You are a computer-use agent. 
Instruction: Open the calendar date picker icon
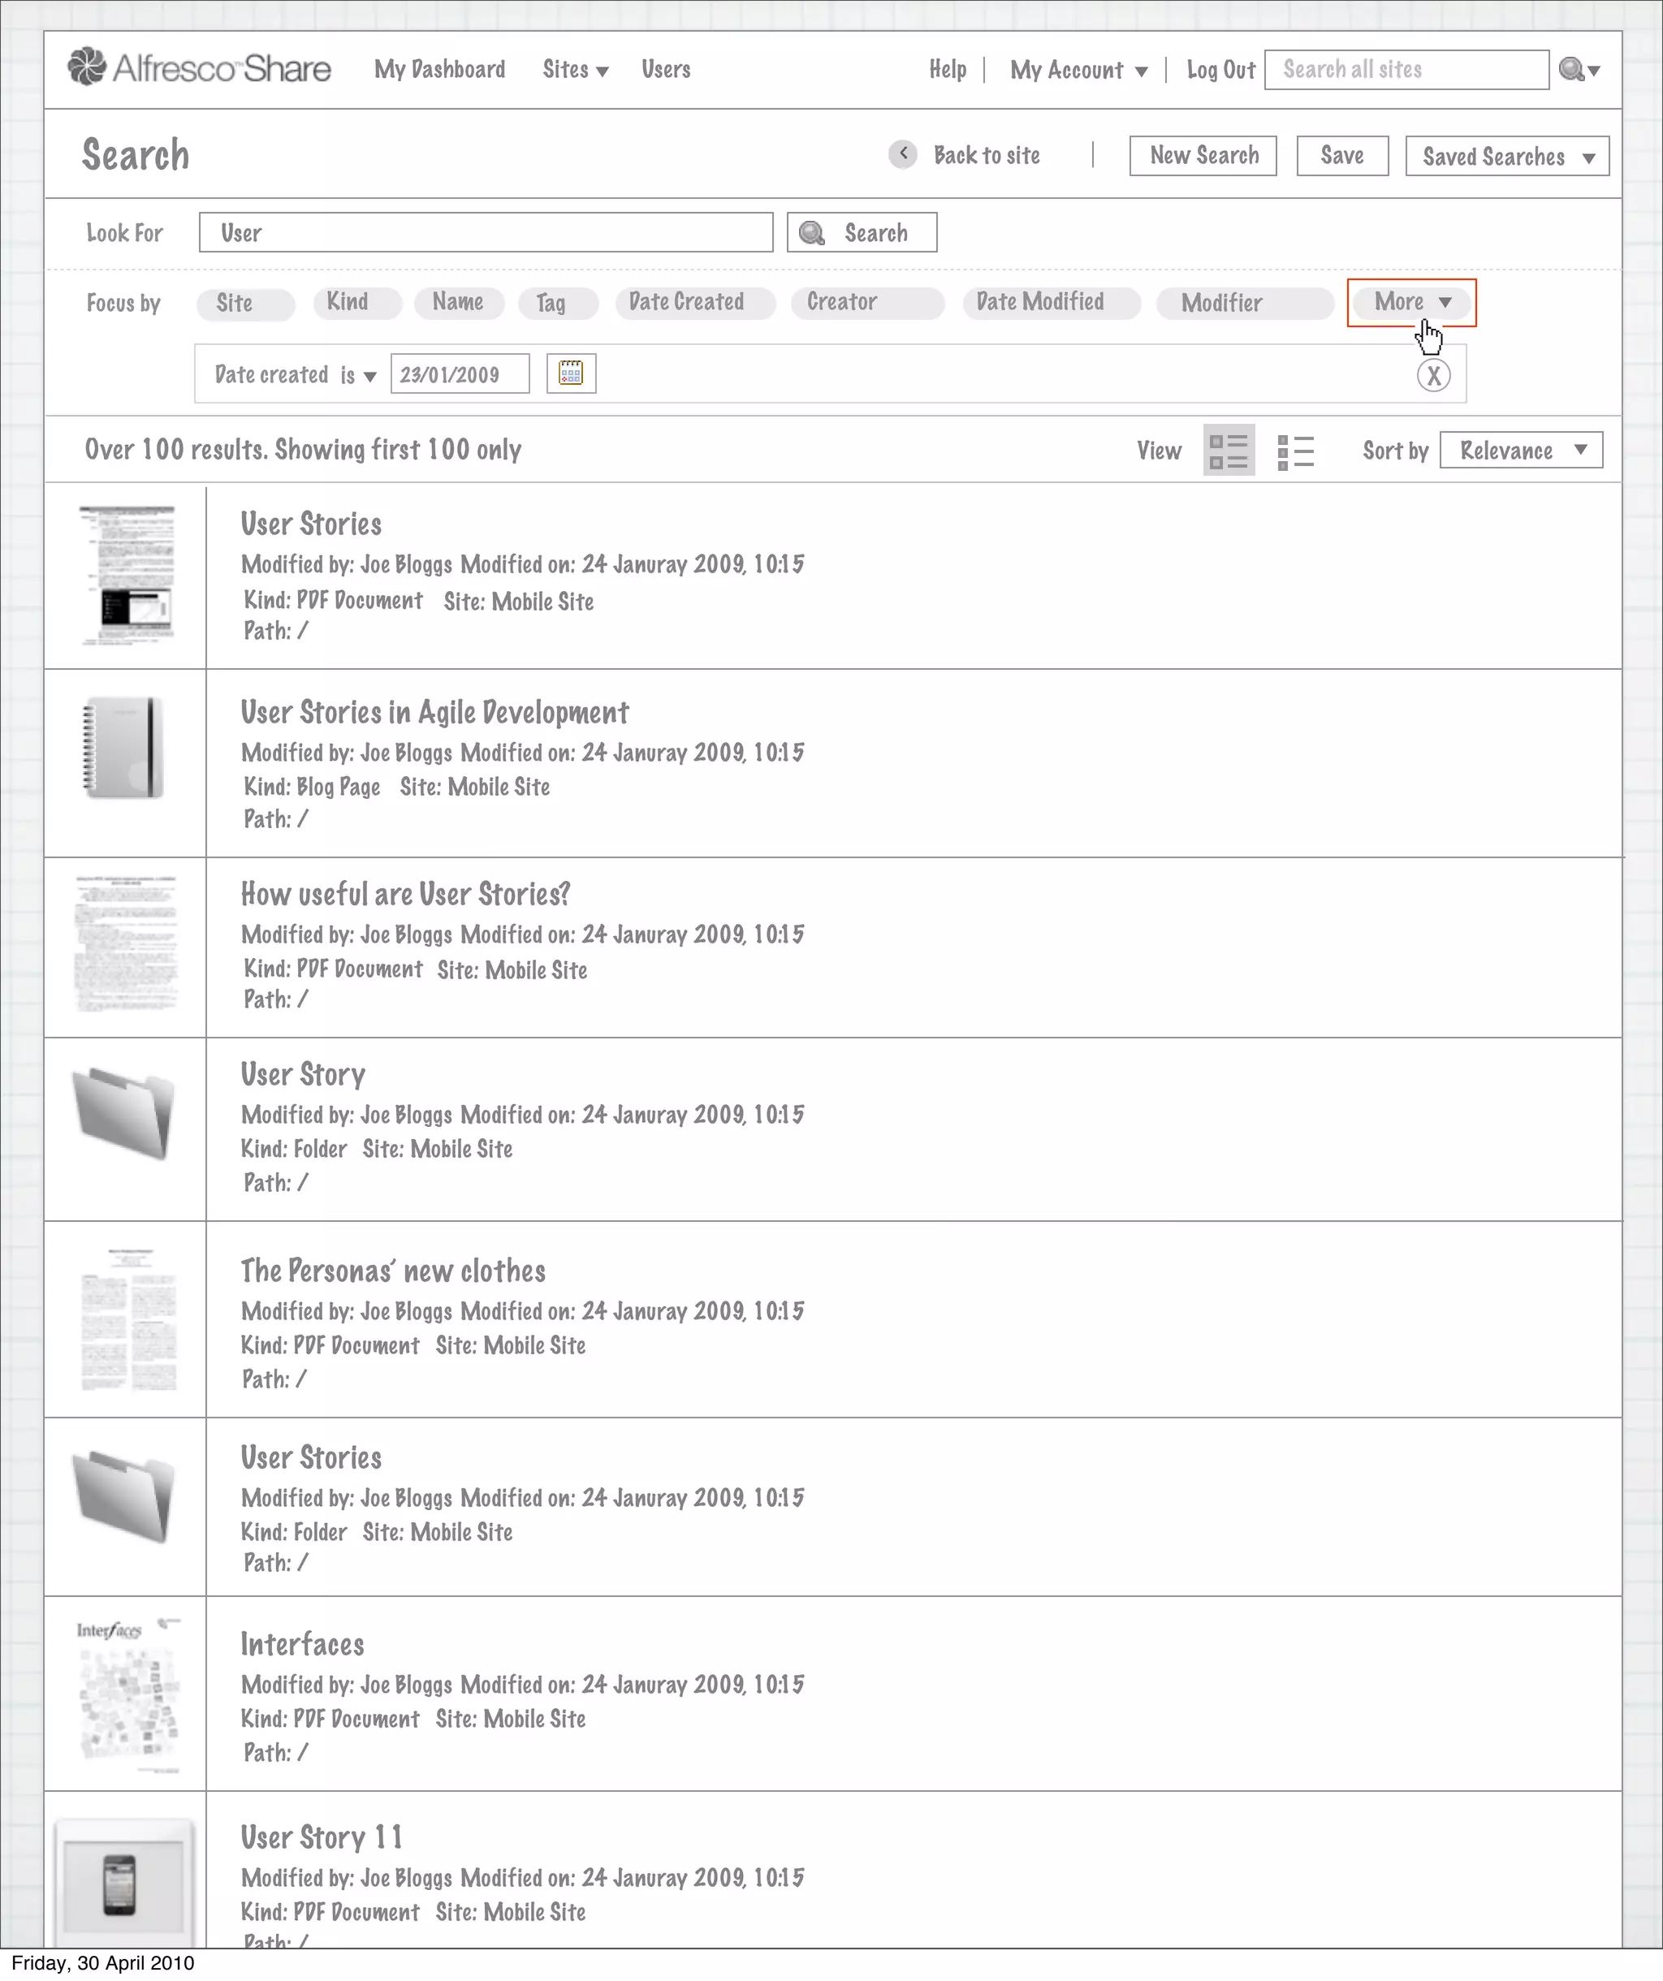[x=571, y=373]
